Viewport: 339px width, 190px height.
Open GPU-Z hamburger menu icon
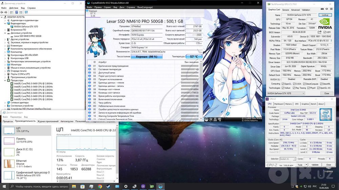click(x=331, y=9)
